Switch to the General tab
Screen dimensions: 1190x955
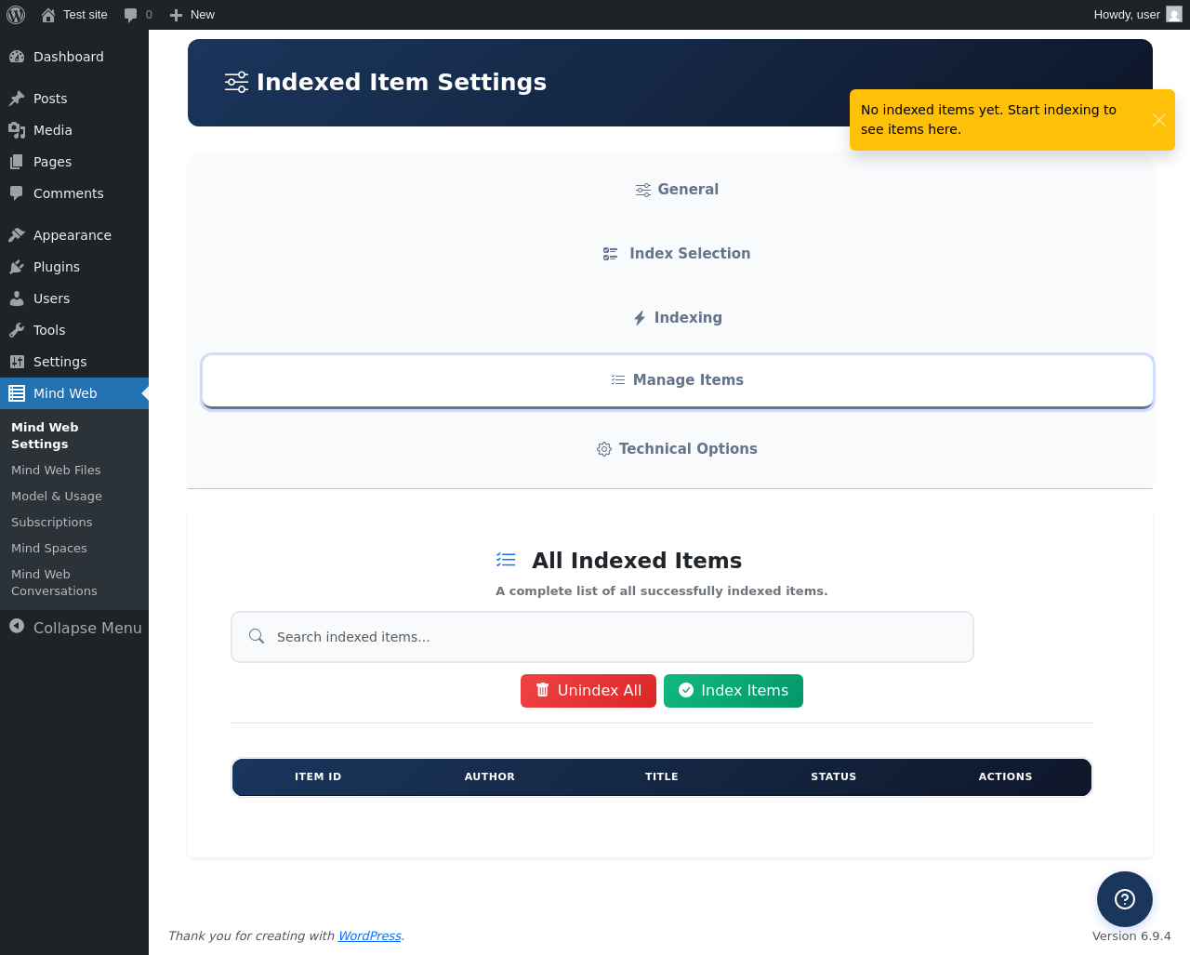coord(677,190)
